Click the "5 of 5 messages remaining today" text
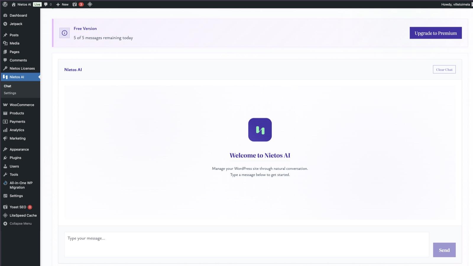The height and width of the screenshot is (266, 473). click(103, 38)
